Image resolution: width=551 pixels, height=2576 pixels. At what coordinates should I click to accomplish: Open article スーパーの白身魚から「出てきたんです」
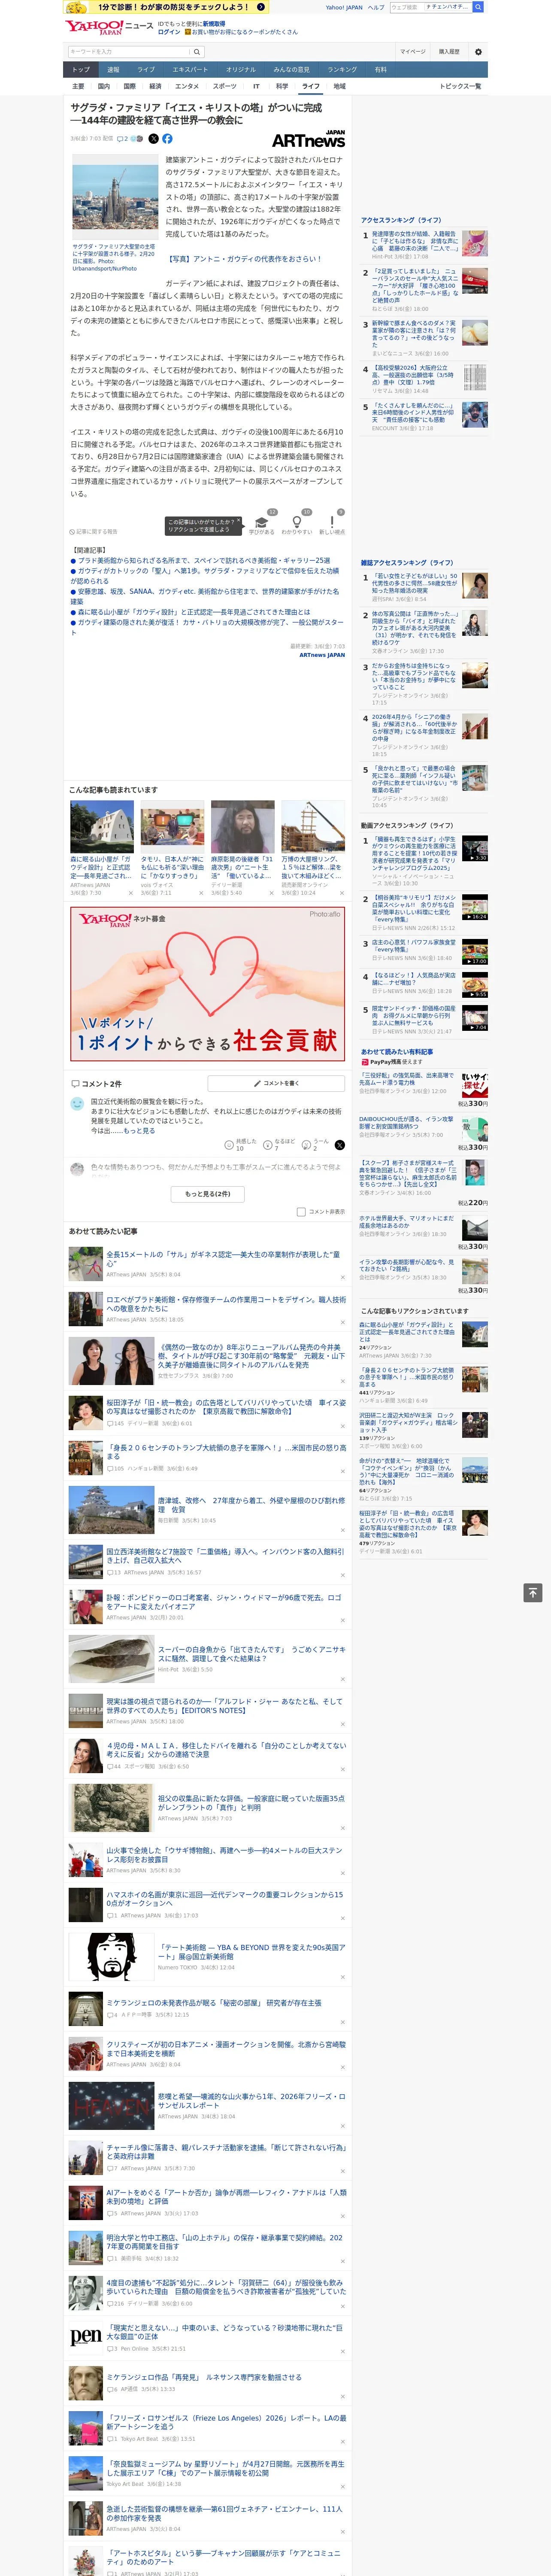click(x=251, y=1654)
